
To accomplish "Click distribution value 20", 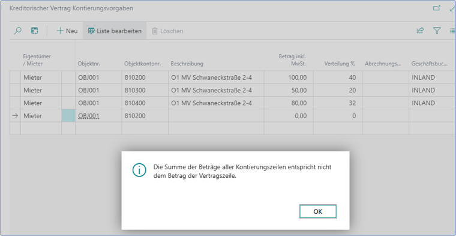I will pyautogui.click(x=338, y=90).
